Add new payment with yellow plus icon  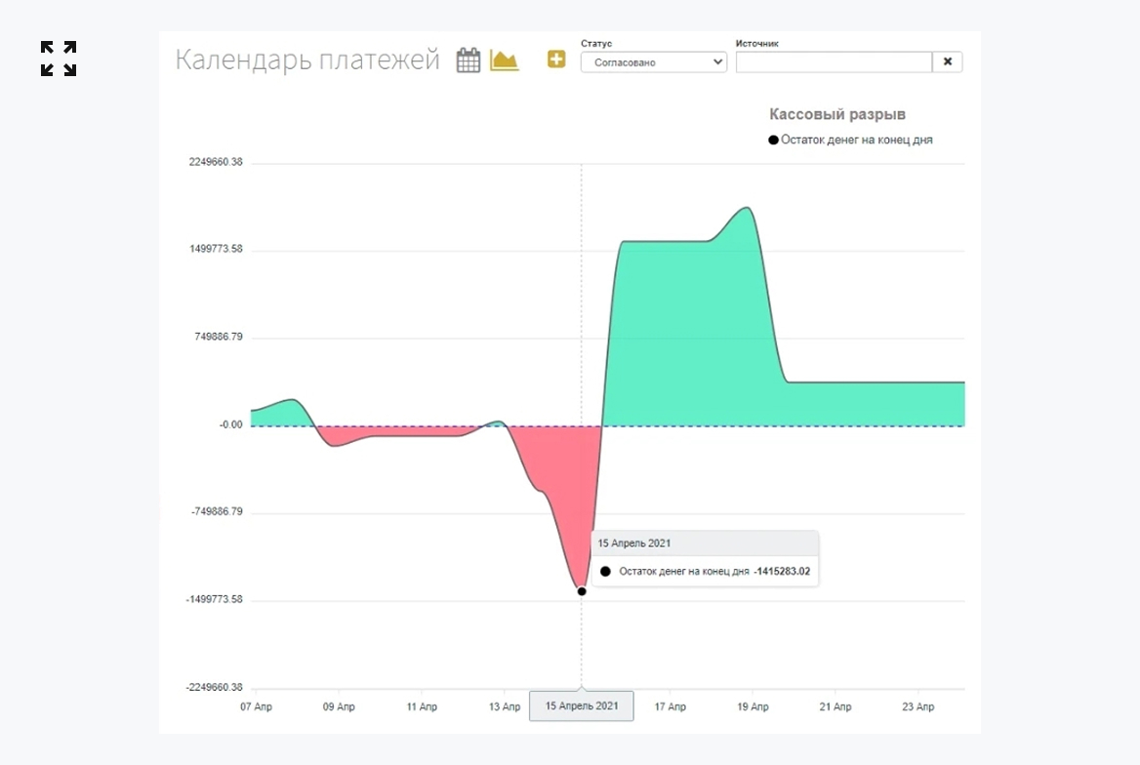pyautogui.click(x=556, y=60)
